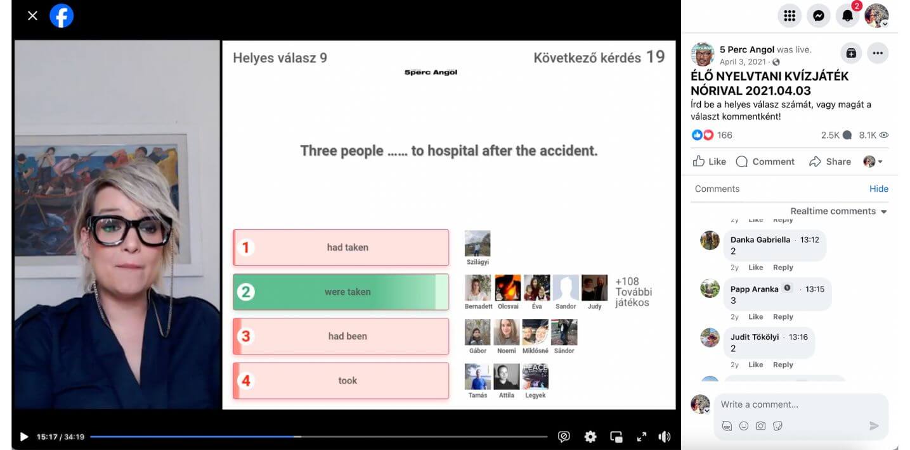Focus the Write a comment field
The height and width of the screenshot is (450, 910).
click(801, 404)
